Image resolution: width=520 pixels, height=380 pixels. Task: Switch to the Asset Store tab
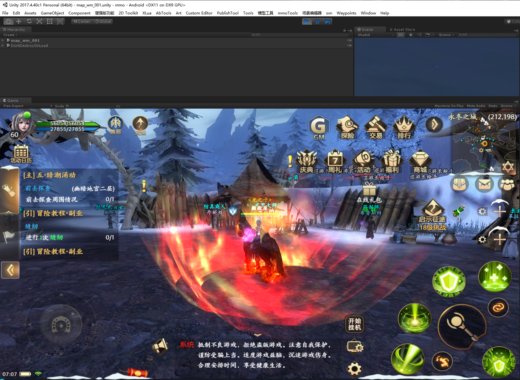404,30
